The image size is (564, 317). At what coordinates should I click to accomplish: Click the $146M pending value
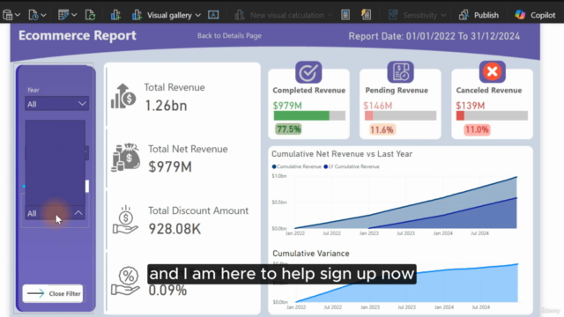click(x=378, y=106)
